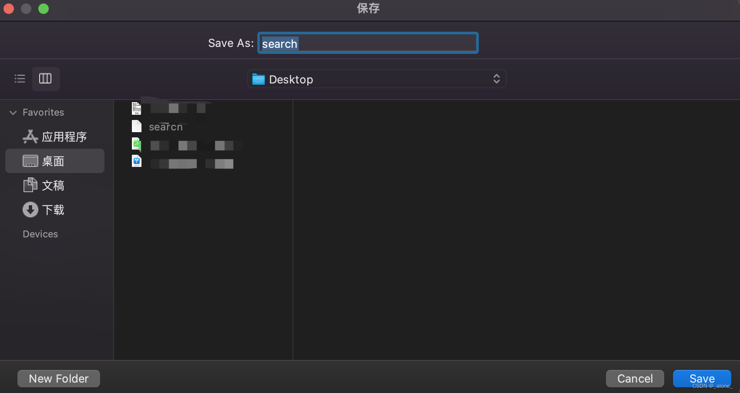
Task: Click the Applications icon beside 应用程序
Action: (30, 137)
